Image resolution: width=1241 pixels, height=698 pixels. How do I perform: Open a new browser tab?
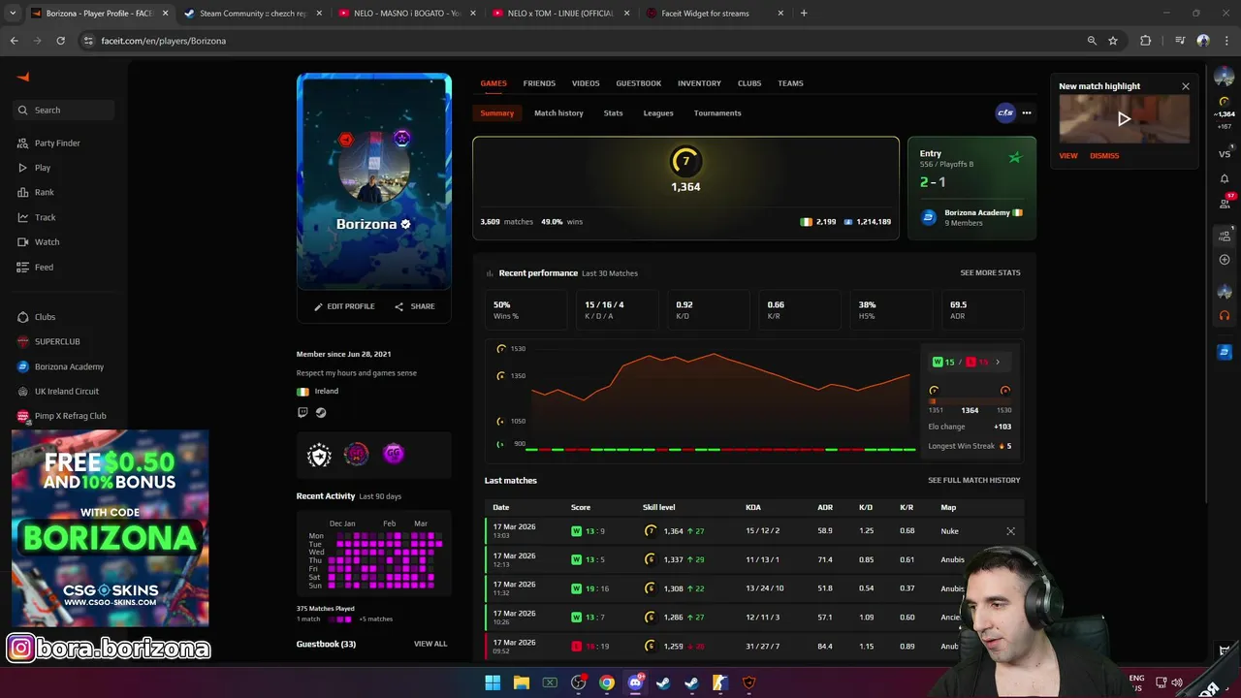coord(804,14)
